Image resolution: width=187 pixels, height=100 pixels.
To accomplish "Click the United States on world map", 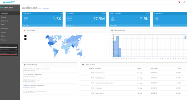I will click(52, 43).
